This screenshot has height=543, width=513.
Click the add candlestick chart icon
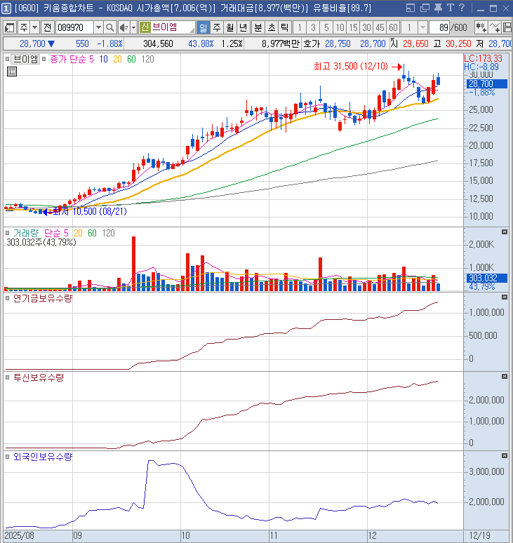tap(481, 27)
